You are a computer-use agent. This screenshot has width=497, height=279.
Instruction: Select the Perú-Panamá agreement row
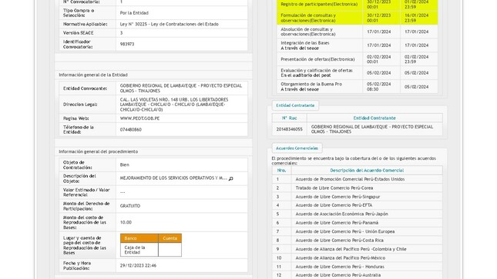(358, 223)
